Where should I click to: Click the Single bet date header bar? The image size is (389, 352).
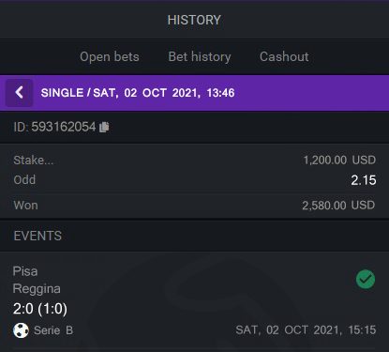[194, 93]
